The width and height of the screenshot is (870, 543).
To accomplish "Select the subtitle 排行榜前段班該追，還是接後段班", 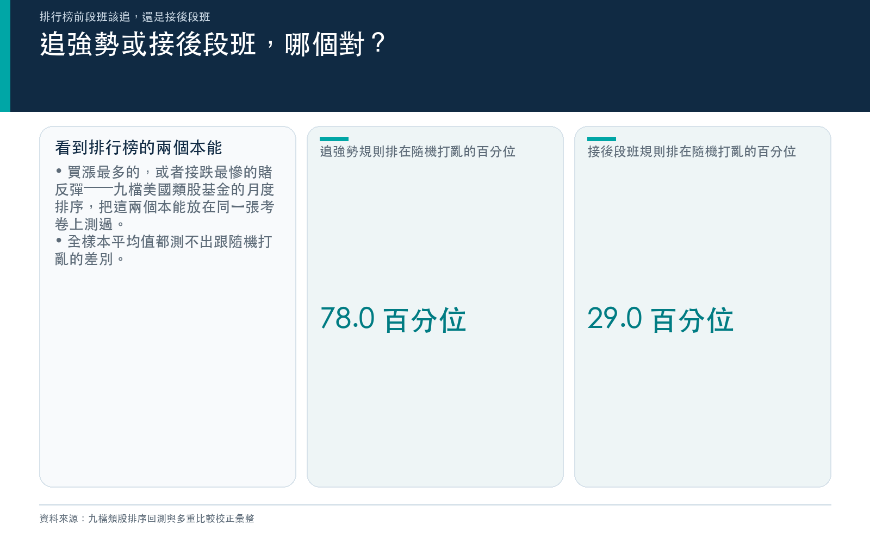I will click(x=125, y=17).
